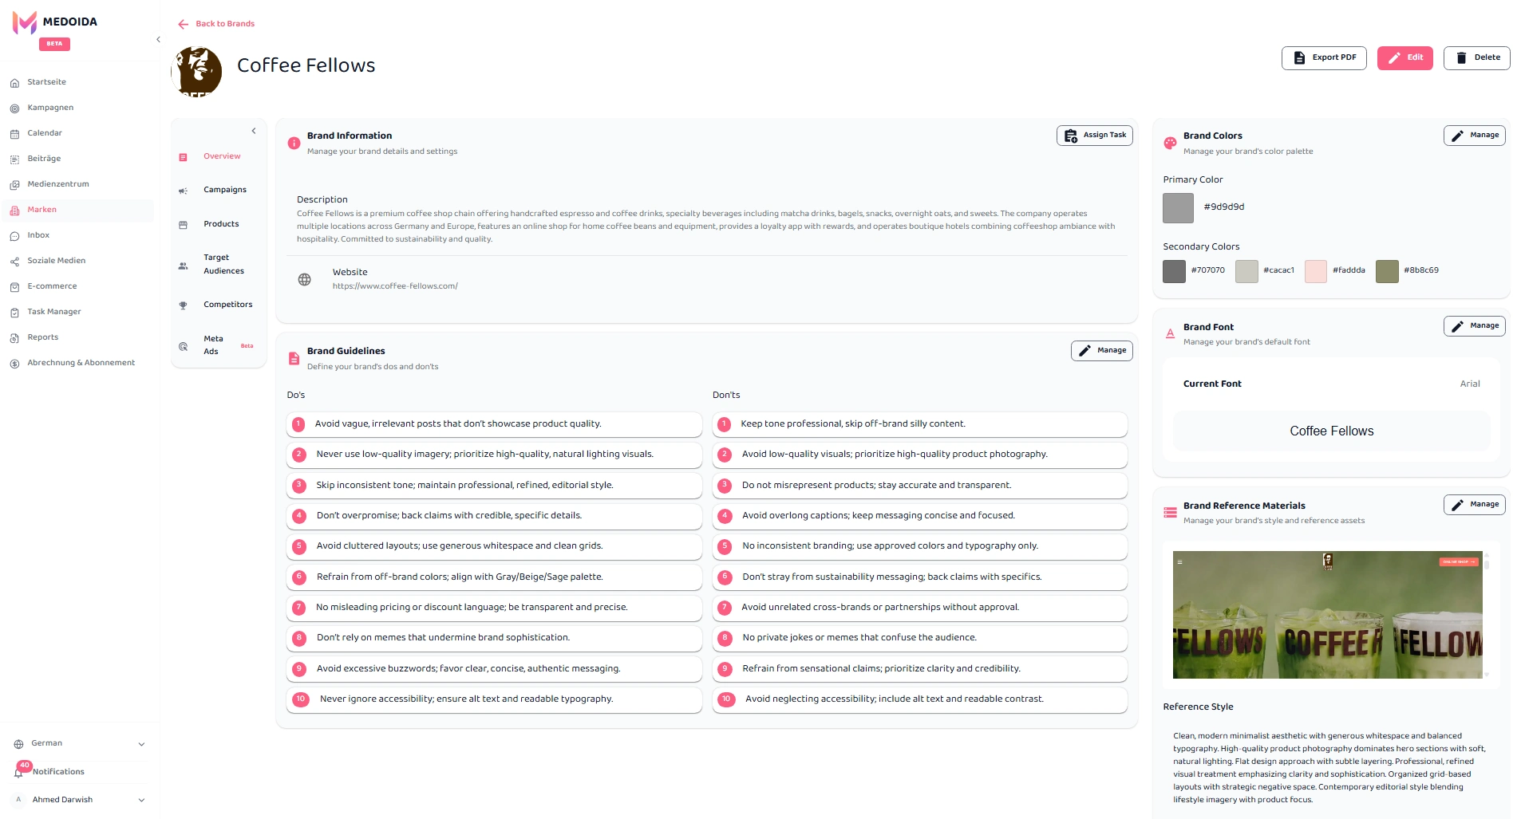Open Notifications in the sidebar
The height and width of the screenshot is (819, 1521).
(58, 772)
